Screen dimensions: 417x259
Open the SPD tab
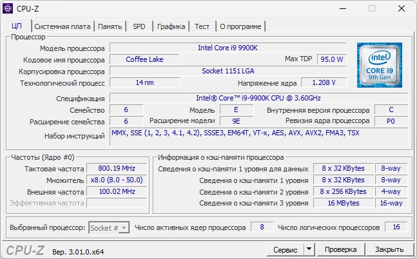click(139, 26)
